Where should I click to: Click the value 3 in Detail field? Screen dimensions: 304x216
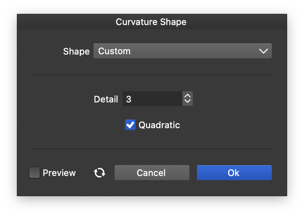[x=129, y=99]
